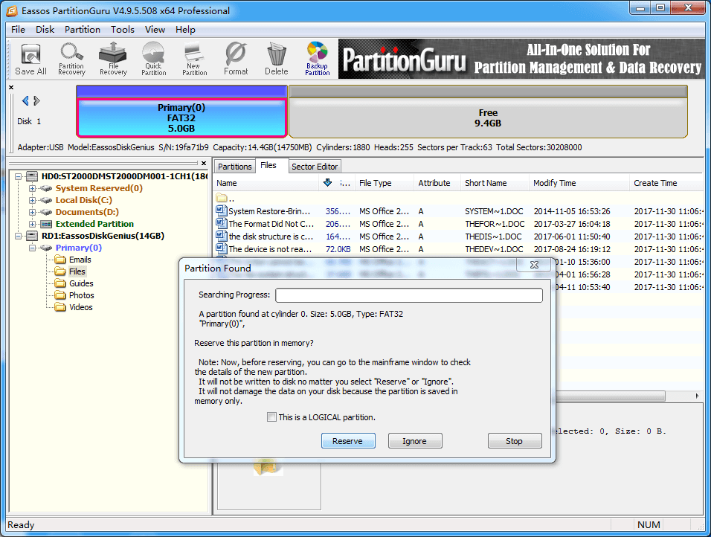The image size is (711, 537).
Task: Go to previous disk arrow
Action: pos(25,100)
